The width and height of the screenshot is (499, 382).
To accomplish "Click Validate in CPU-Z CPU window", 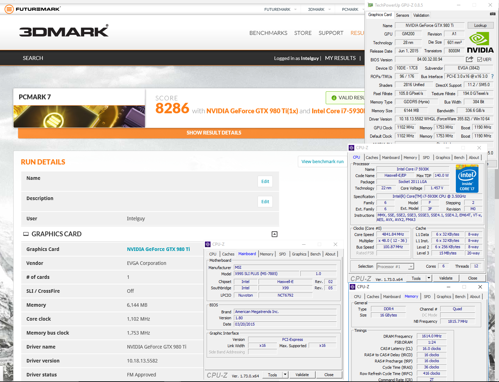I will point(446,278).
